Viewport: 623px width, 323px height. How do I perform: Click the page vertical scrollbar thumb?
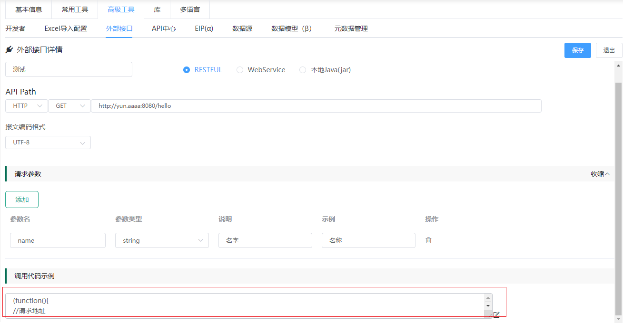(x=619, y=190)
